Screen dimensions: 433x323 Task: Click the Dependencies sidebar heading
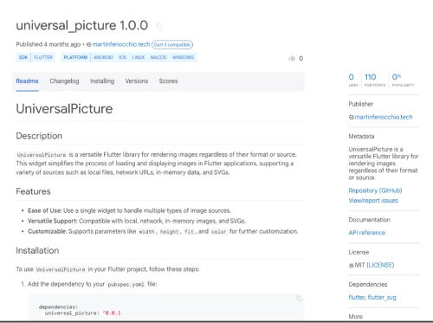coord(368,284)
